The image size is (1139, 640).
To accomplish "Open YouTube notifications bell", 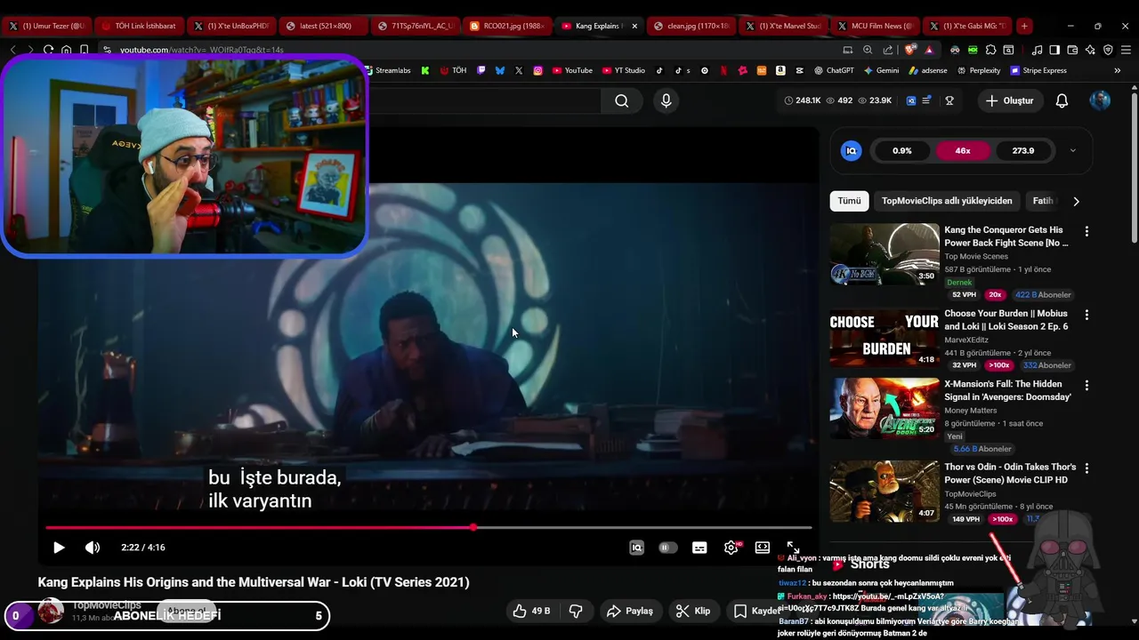I will 1062,101.
